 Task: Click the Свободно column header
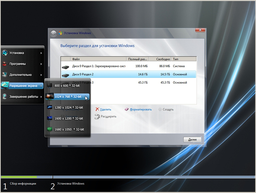pos(160,59)
